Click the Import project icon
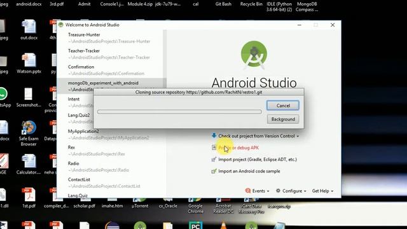 (214, 159)
